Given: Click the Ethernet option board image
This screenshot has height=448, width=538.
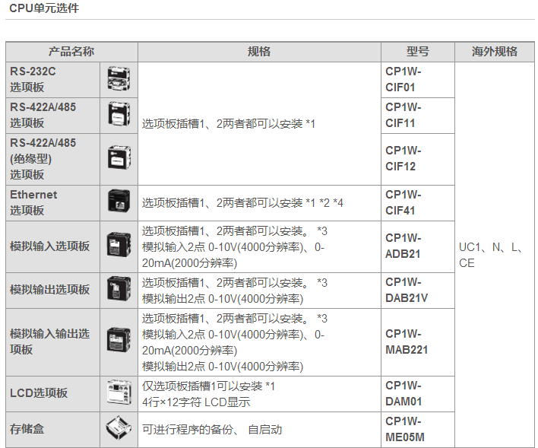Looking at the screenshot, I should 119,202.
